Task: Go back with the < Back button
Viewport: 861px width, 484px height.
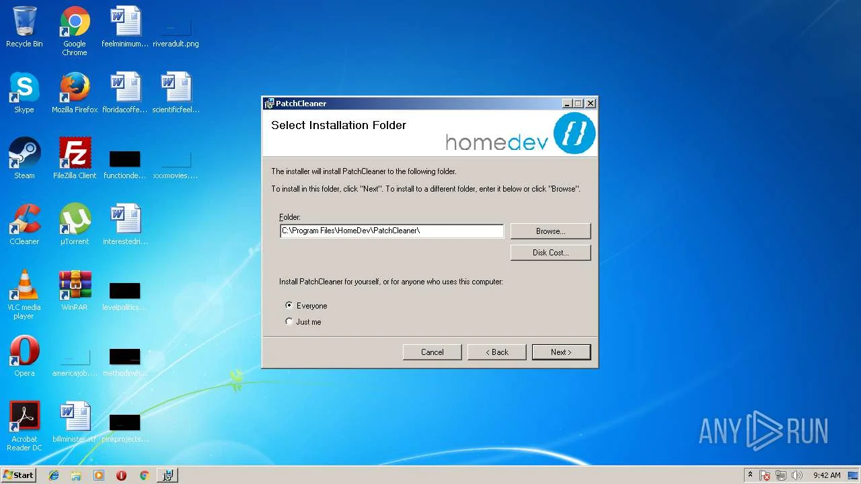Action: point(496,352)
